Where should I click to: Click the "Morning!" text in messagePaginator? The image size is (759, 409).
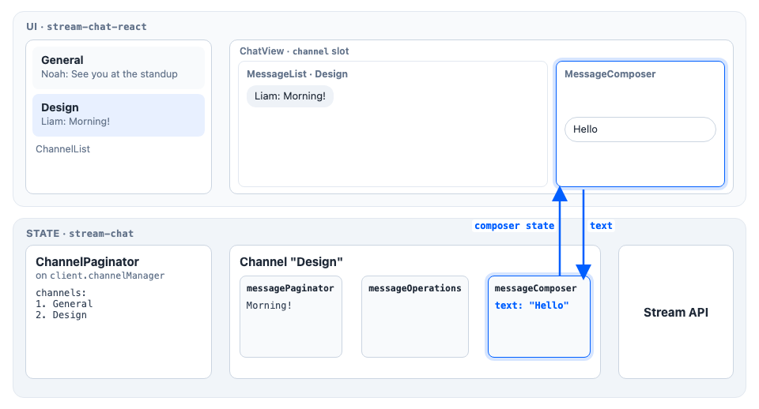(269, 306)
